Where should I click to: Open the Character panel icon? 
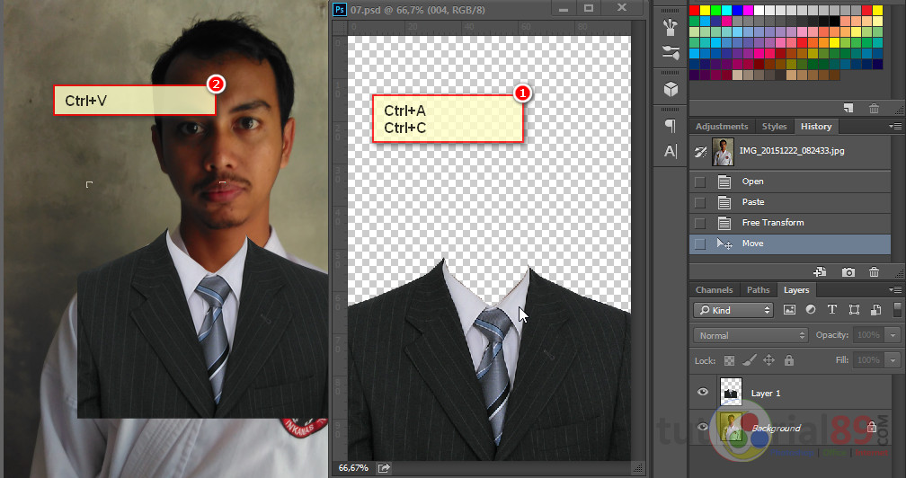click(671, 151)
